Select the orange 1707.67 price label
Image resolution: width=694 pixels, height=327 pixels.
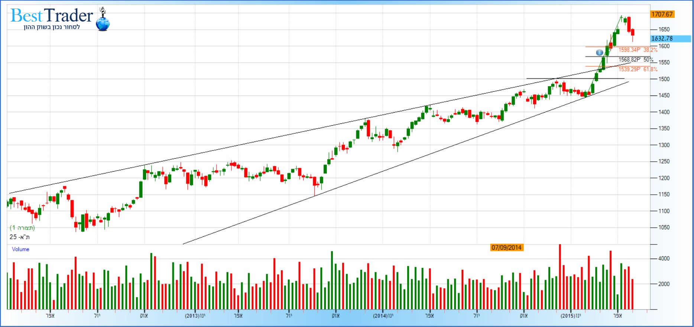(662, 14)
